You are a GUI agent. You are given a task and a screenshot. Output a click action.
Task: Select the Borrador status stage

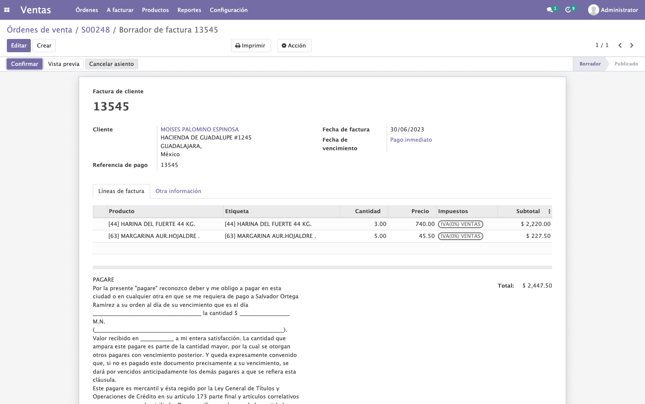point(590,64)
